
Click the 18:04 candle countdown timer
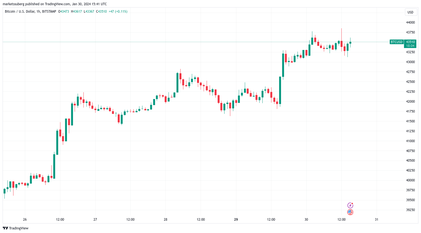click(410, 46)
